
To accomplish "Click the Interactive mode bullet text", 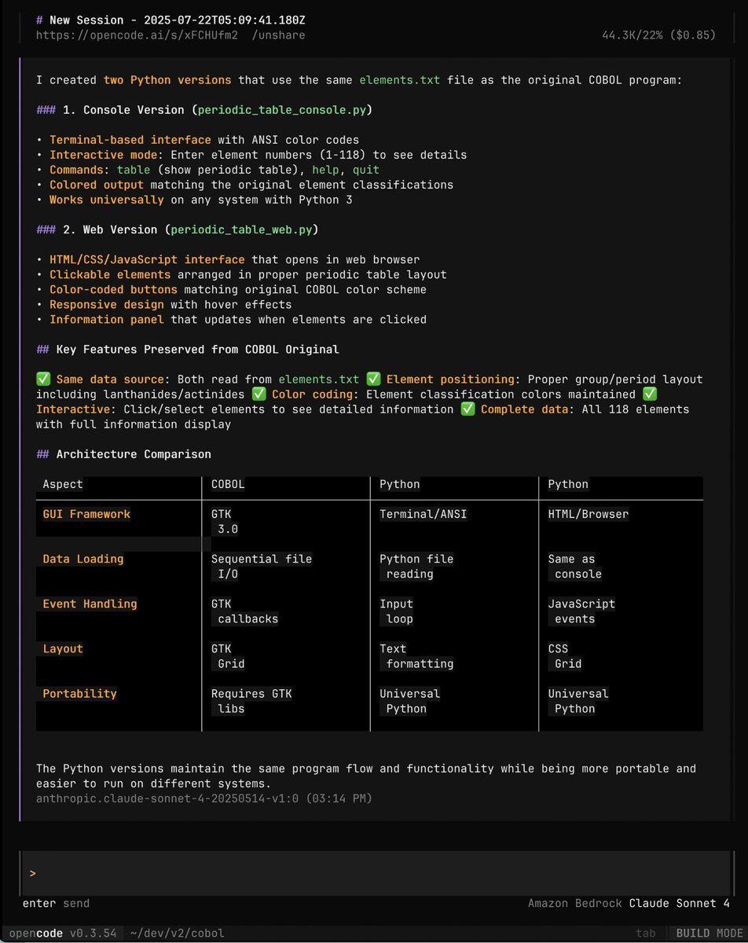I will [258, 155].
